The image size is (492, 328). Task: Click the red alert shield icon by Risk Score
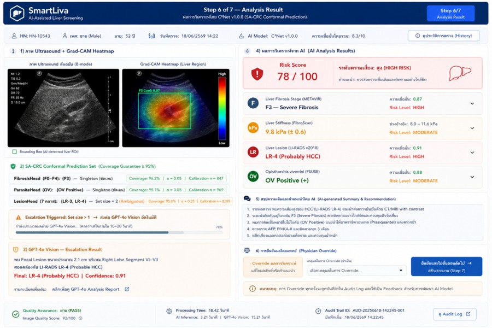[x=257, y=74]
